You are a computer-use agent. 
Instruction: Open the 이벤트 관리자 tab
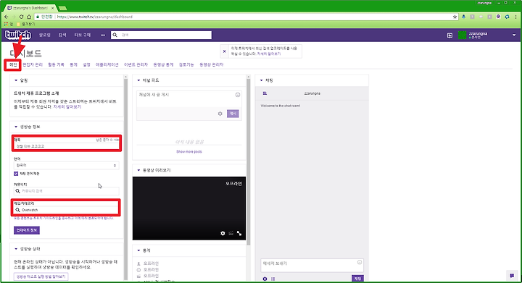point(136,64)
